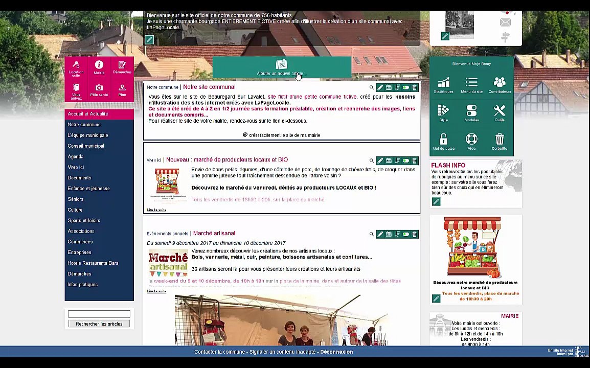Open Statistiques in the admin panel

(x=443, y=85)
